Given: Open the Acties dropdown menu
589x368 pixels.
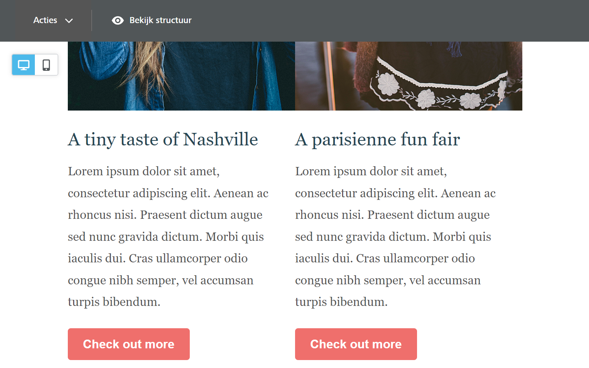Looking at the screenshot, I should (x=45, y=20).
